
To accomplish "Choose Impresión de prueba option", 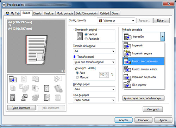I will (144, 77).
